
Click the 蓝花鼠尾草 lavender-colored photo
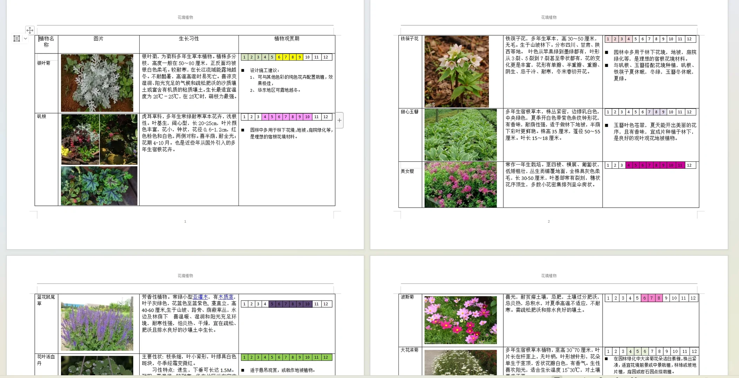coord(97,323)
